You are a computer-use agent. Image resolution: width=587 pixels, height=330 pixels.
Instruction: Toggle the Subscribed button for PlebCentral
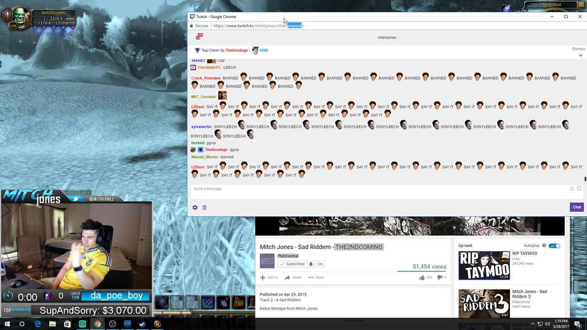pos(292,264)
